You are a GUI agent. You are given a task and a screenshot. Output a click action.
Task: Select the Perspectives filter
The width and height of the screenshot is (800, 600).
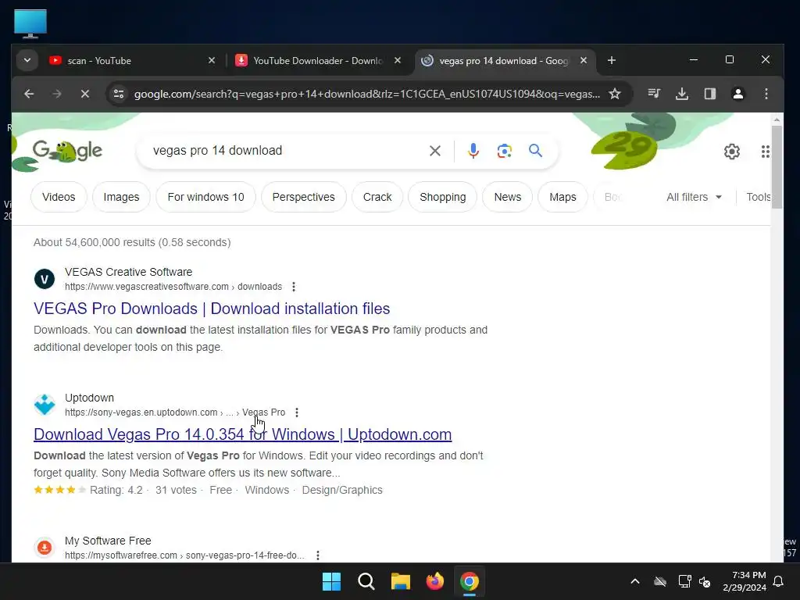click(x=304, y=197)
